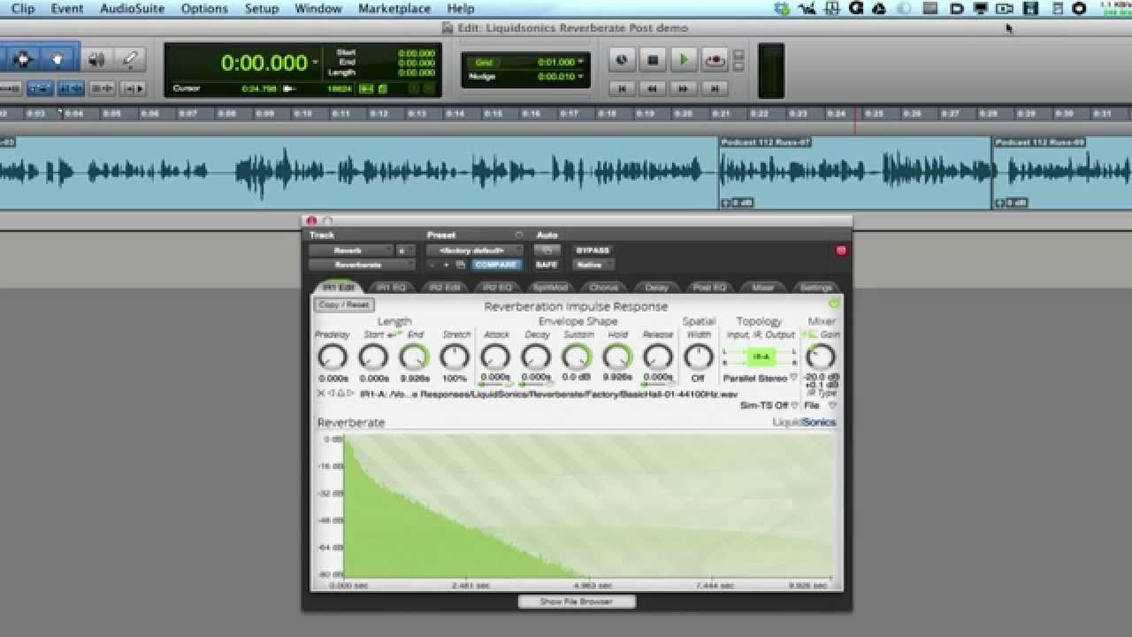1132x637 pixels.
Task: Select the Grabber hand tool
Action: click(57, 59)
